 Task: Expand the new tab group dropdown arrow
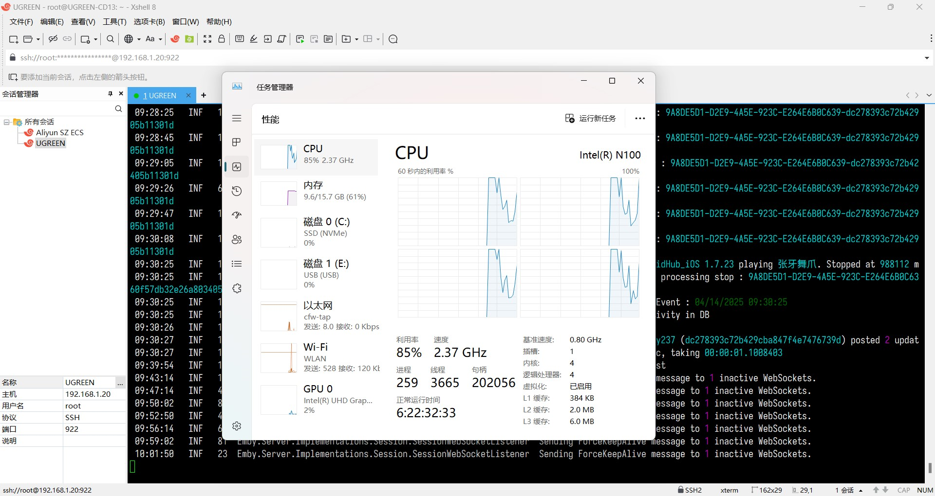(356, 39)
